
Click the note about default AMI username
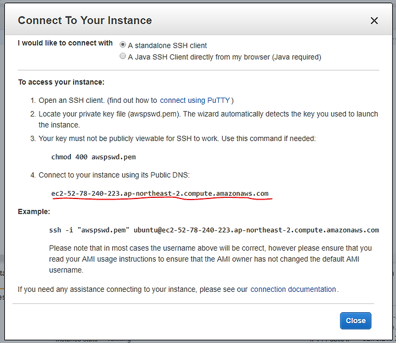(x=210, y=259)
